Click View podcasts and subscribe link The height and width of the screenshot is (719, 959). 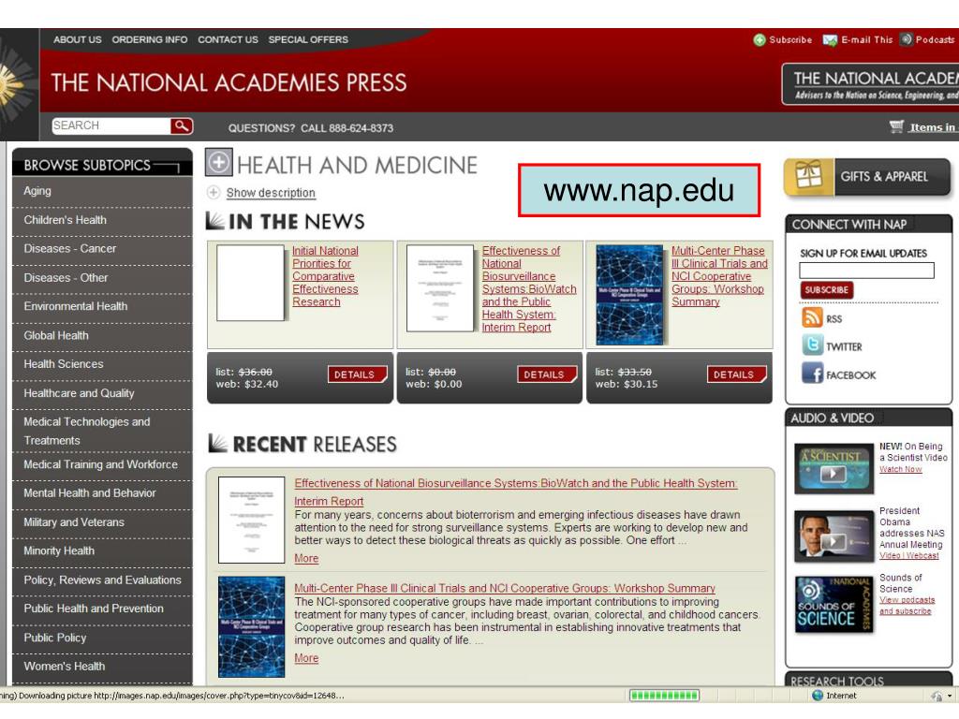click(x=907, y=606)
